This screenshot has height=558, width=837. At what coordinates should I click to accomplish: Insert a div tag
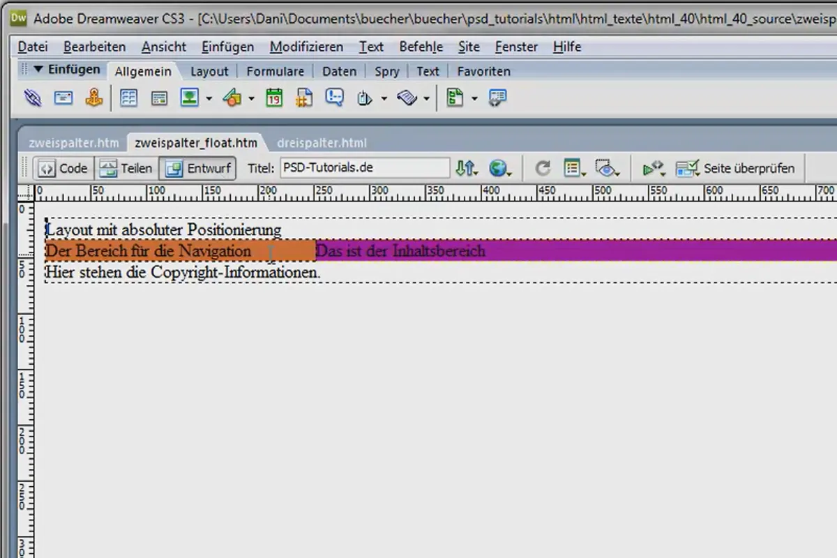pos(159,98)
